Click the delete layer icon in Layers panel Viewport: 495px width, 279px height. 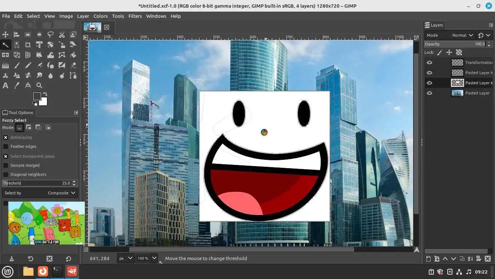pos(488,259)
